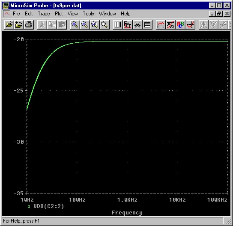Image resolution: width=233 pixels, height=226 pixels.
Task: Click the Zoom Fit magnifier icon
Action: pos(105,25)
